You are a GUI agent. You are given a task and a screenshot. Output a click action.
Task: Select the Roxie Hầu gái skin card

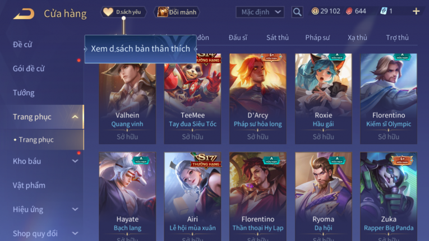click(323, 99)
